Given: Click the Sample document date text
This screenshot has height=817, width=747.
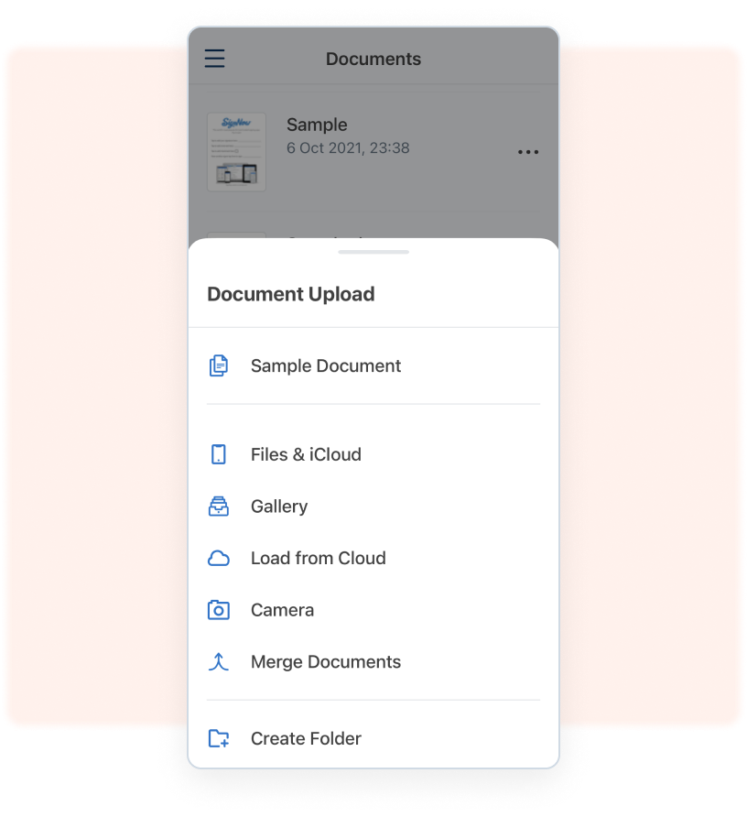Looking at the screenshot, I should [348, 148].
